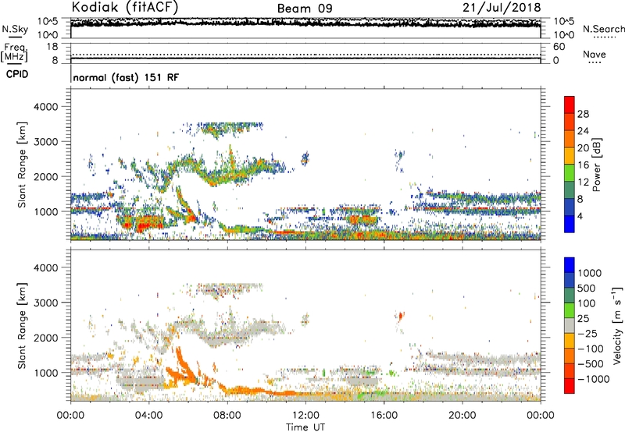The image size is (625, 432).
Task: Click the CPID label
Action: pyautogui.click(x=17, y=74)
